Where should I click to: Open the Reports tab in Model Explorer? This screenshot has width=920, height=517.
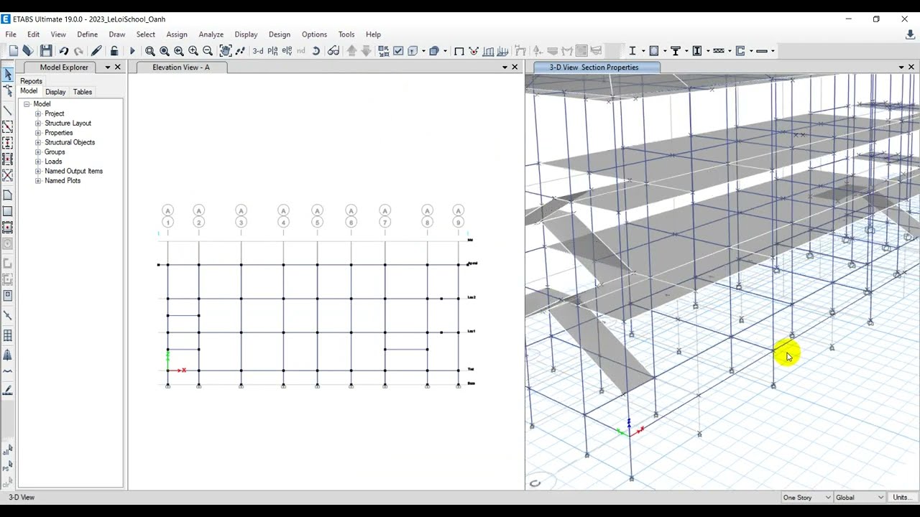point(31,81)
